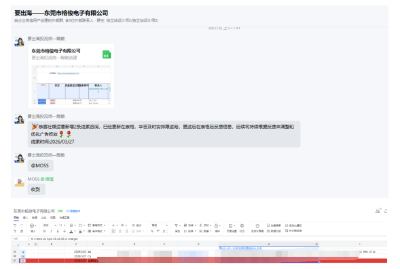This screenshot has width=400, height=269.
Task: Switch to the 插入 ribbon tab
Action: click(x=25, y=218)
